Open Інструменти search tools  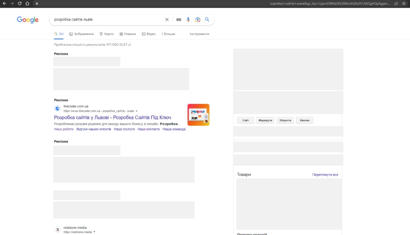click(199, 34)
